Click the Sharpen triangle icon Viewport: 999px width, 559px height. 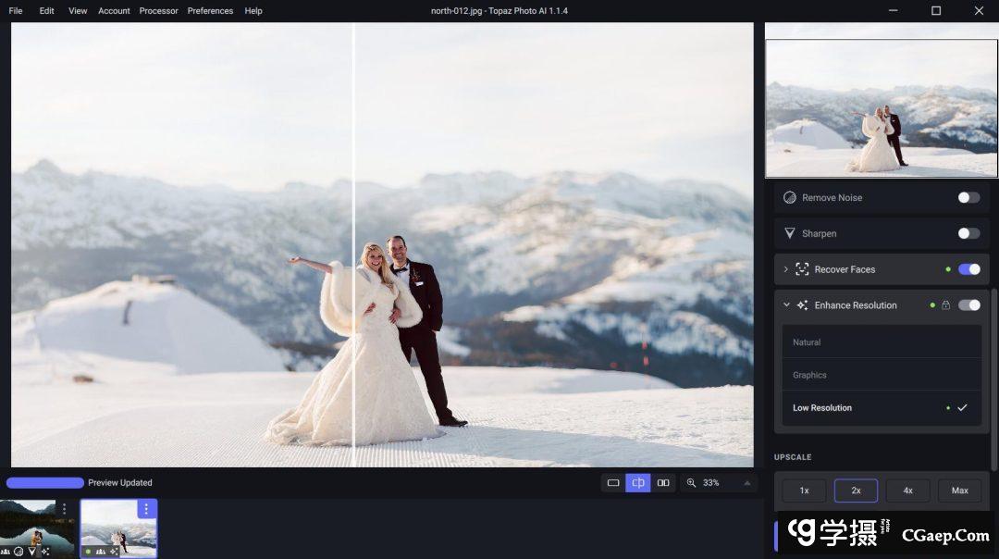[790, 233]
